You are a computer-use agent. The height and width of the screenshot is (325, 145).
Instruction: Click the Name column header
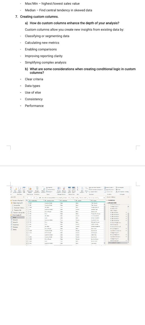[98, 200]
